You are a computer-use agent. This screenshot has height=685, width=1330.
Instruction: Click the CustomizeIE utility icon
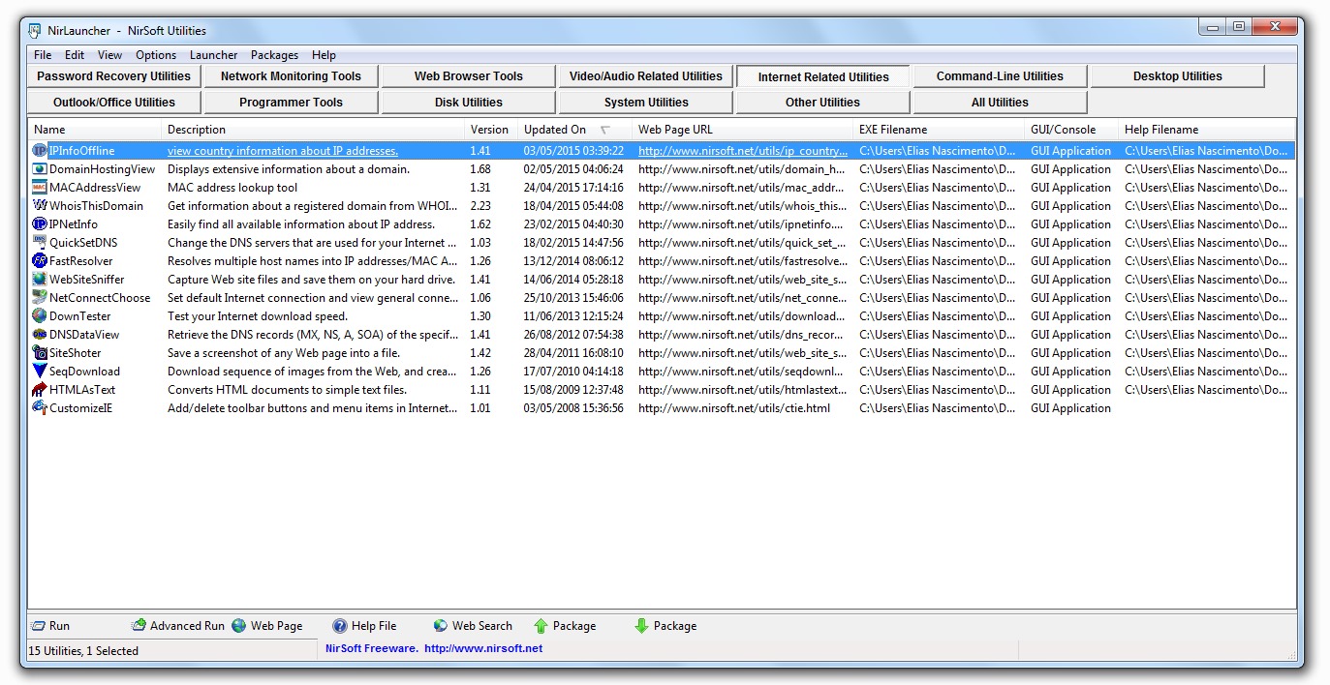click(40, 408)
